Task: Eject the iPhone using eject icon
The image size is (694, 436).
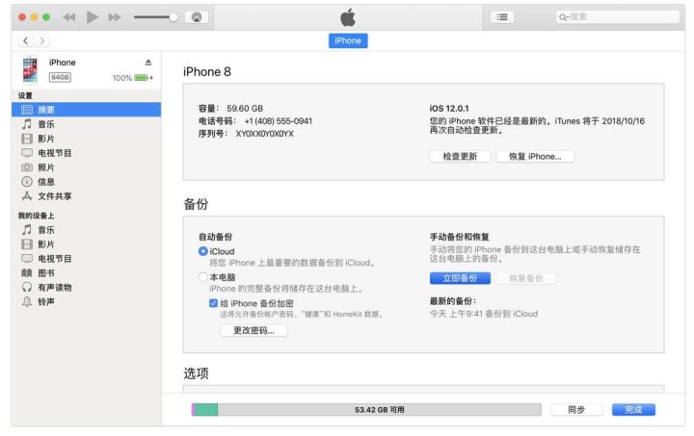Action: click(148, 63)
